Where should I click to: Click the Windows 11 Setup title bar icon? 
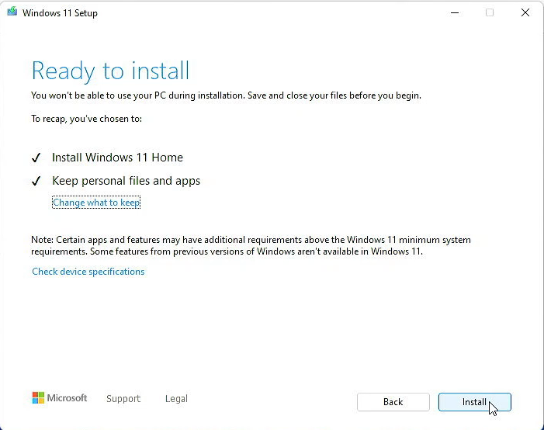12,13
